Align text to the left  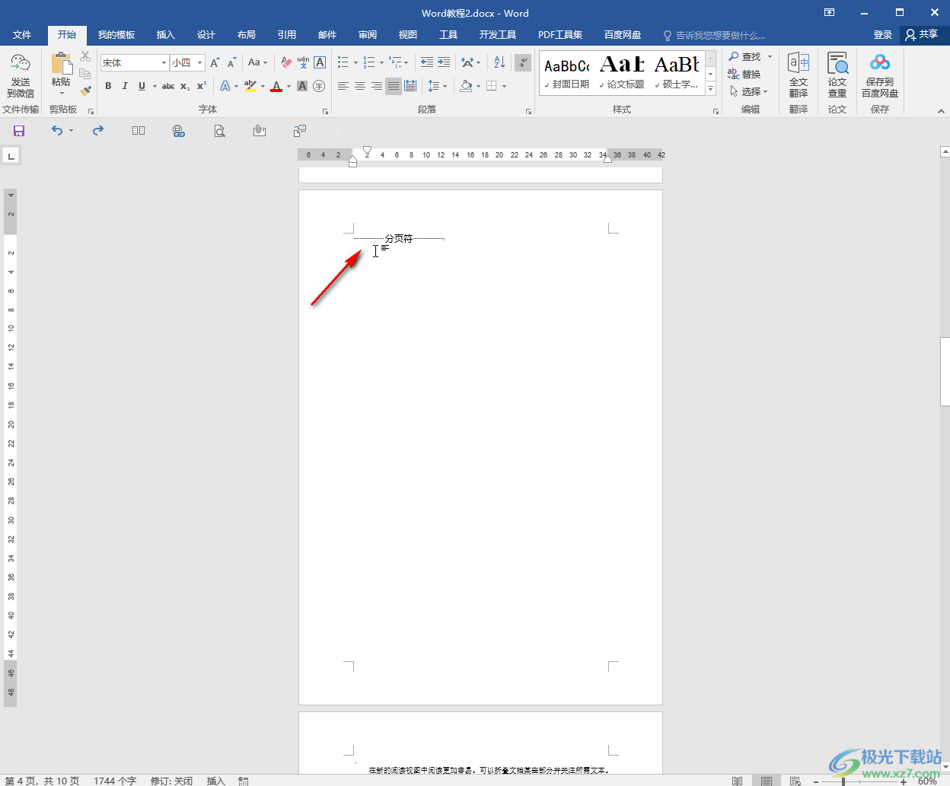coord(343,86)
